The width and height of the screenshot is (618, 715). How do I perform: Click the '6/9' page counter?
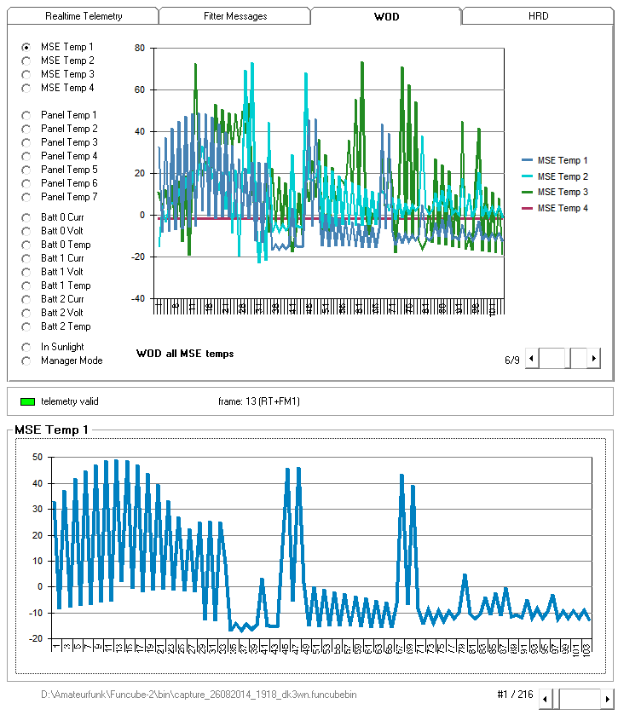click(x=511, y=360)
